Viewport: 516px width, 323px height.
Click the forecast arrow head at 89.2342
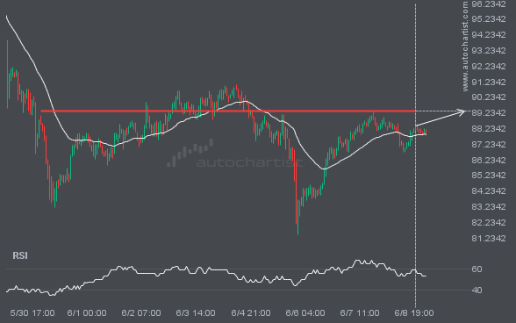click(462, 112)
